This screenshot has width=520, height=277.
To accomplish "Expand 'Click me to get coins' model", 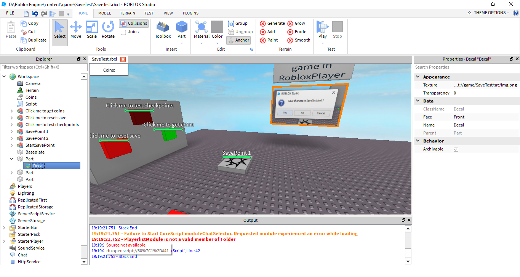I will 11,111.
